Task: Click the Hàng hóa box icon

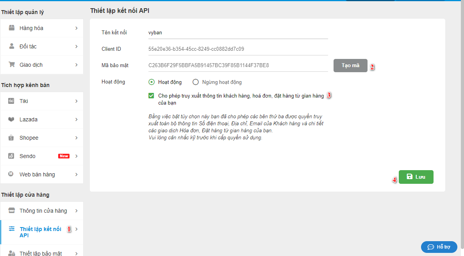Action: pos(12,28)
